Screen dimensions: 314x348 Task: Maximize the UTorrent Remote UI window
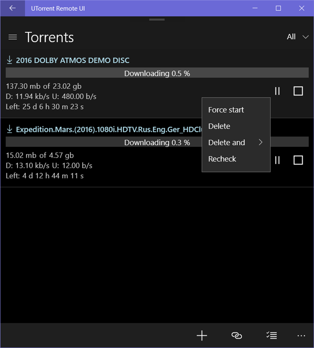pyautogui.click(x=278, y=8)
